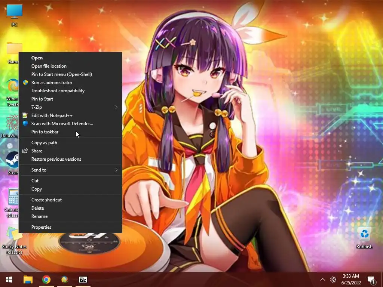Open Google Chrome from the taskbar
Image resolution: width=383 pixels, height=287 pixels.
click(x=46, y=280)
